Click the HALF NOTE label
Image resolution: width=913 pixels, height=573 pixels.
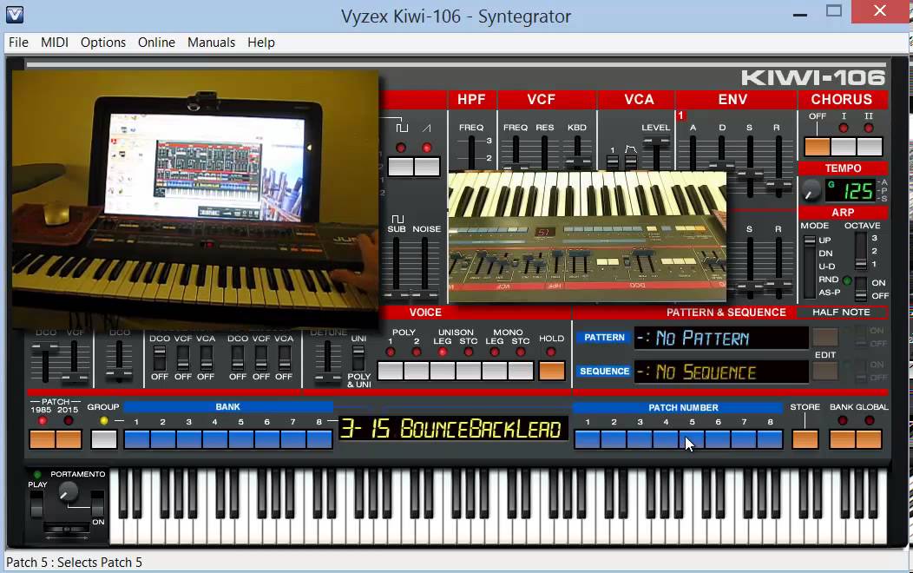coord(841,313)
